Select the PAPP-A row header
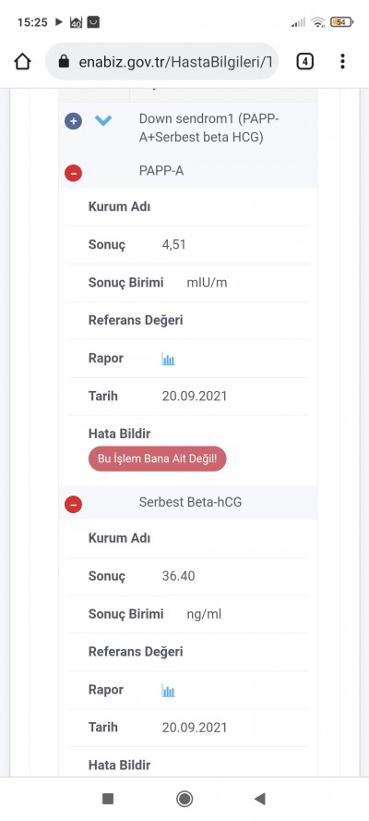 (188, 171)
